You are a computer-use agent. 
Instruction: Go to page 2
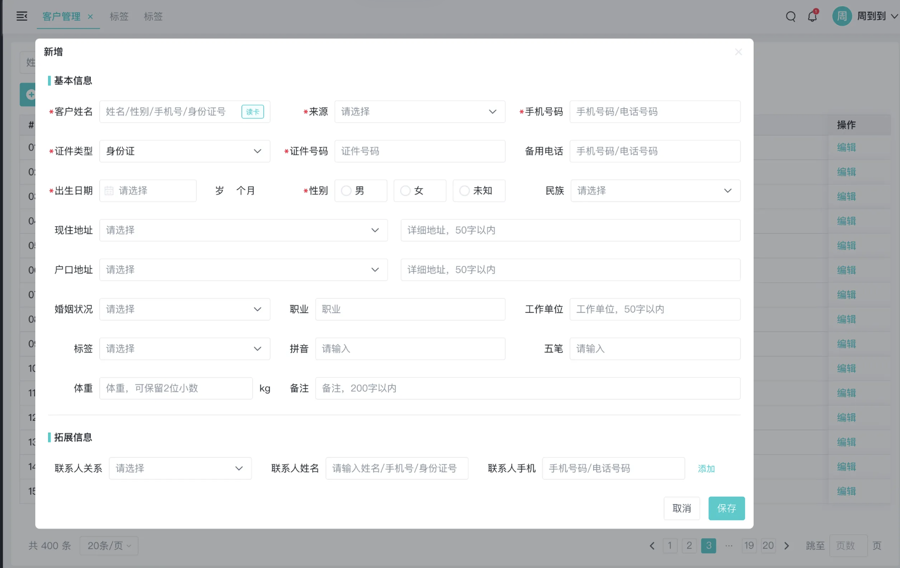click(x=689, y=545)
